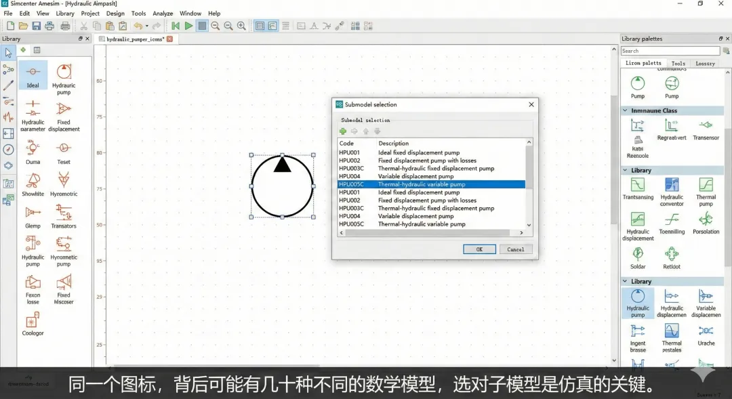The width and height of the screenshot is (732, 399).
Task: Redo with the forward arrow icon
Action: (x=157, y=26)
